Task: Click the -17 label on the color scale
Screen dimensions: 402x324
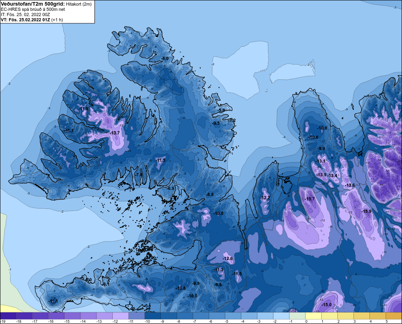Action: (x=35, y=322)
